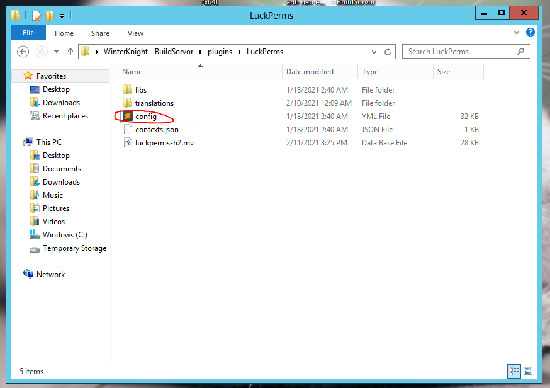Screen dimensions: 550x388
Task: Click the This PC computer icon
Action: (28, 142)
